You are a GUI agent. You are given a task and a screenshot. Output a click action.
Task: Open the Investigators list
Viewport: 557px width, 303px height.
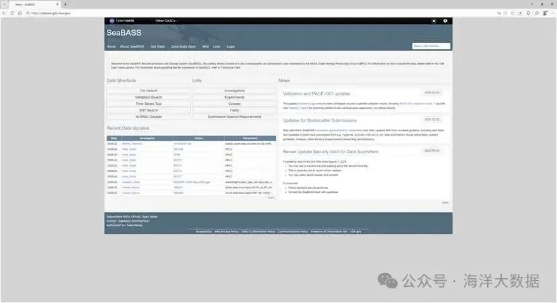click(x=234, y=91)
